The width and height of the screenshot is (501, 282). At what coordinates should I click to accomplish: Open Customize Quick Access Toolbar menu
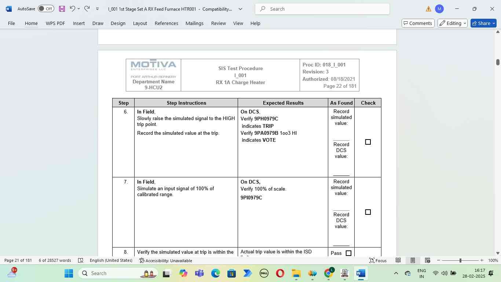point(97,9)
